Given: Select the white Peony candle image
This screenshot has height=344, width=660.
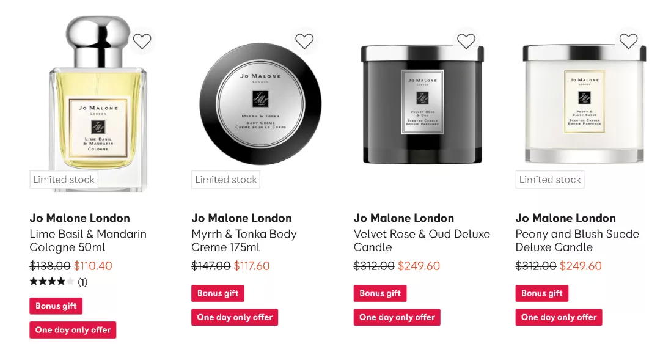Looking at the screenshot, I should pos(584,104).
